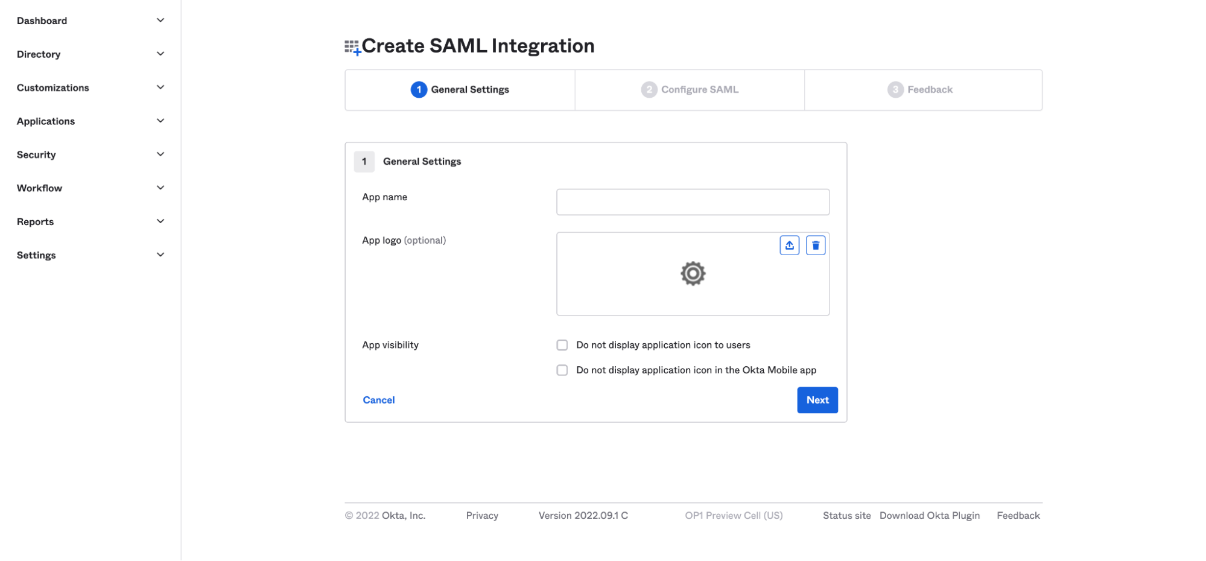Click the trash icon to delete logo
This screenshot has width=1206, height=561.
click(815, 246)
